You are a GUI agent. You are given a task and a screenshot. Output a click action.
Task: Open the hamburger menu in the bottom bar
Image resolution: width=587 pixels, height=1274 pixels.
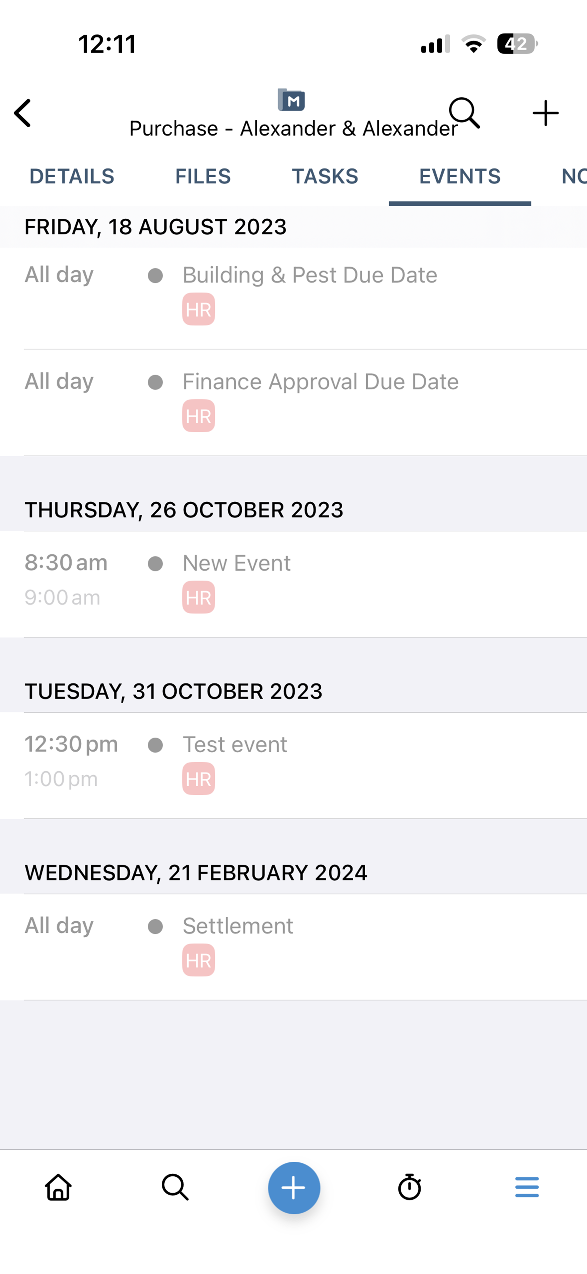[x=527, y=1188]
